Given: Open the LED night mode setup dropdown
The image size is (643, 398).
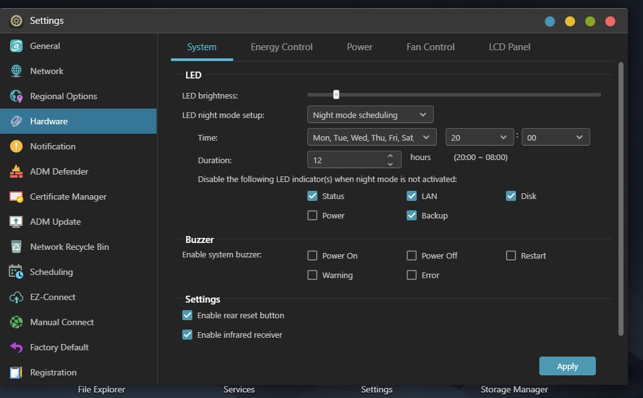Looking at the screenshot, I should [370, 114].
